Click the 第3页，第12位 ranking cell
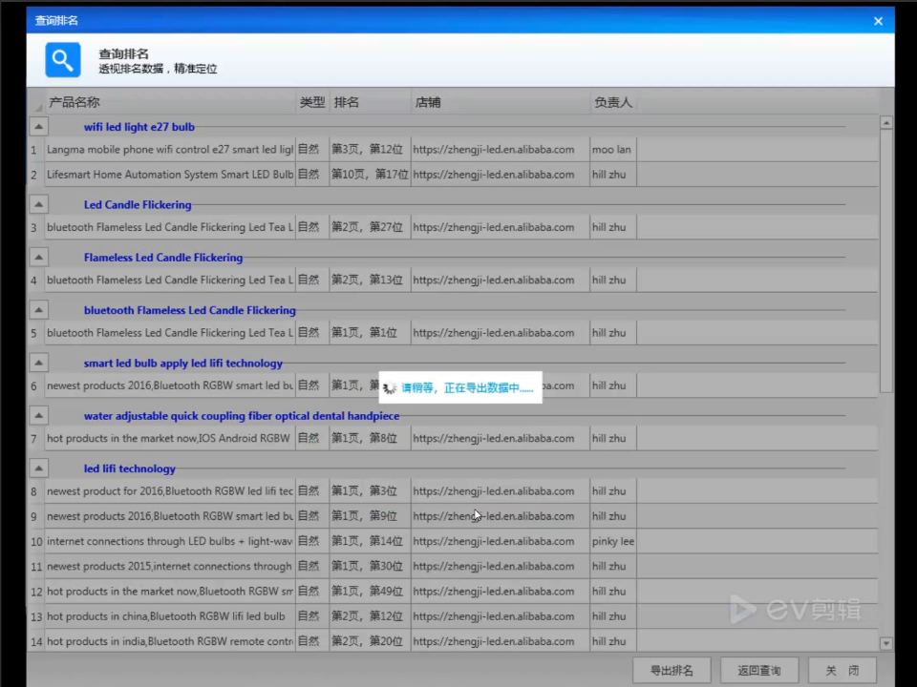 (x=371, y=150)
